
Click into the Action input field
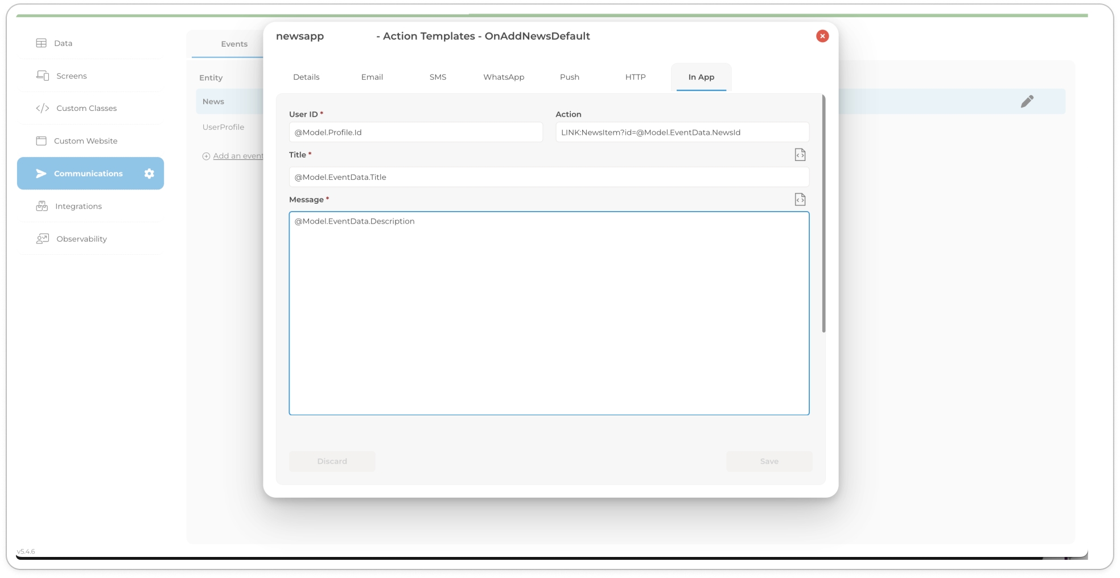pos(682,133)
